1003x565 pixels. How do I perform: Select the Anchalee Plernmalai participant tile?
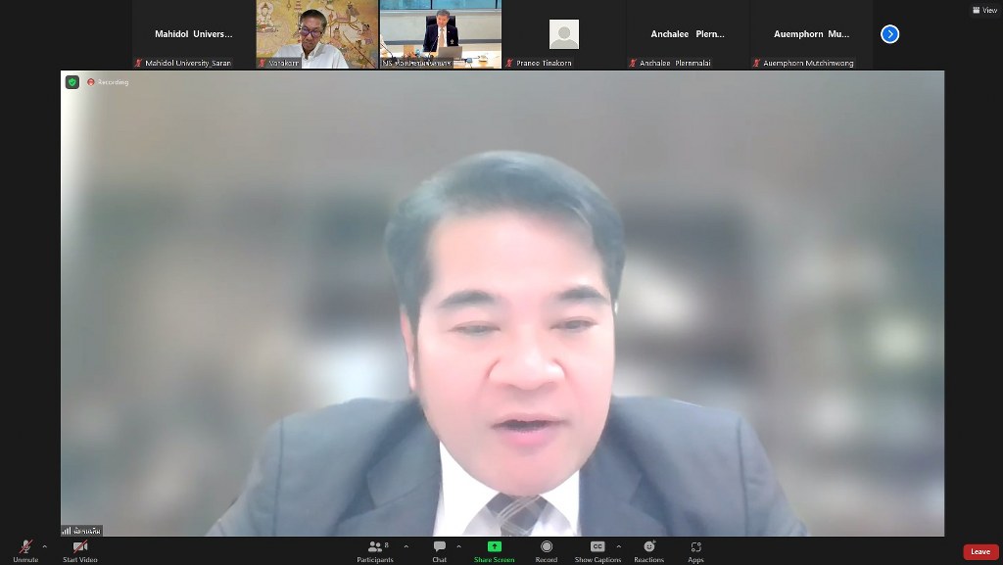coord(688,34)
